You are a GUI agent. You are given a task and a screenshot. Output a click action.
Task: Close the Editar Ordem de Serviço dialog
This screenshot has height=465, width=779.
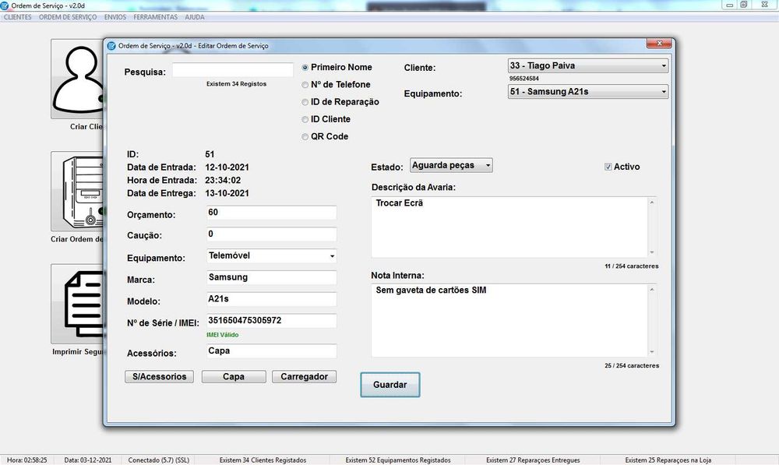[659, 44]
